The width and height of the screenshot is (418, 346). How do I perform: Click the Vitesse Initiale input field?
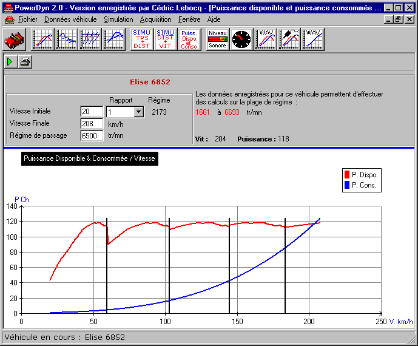pos(92,112)
